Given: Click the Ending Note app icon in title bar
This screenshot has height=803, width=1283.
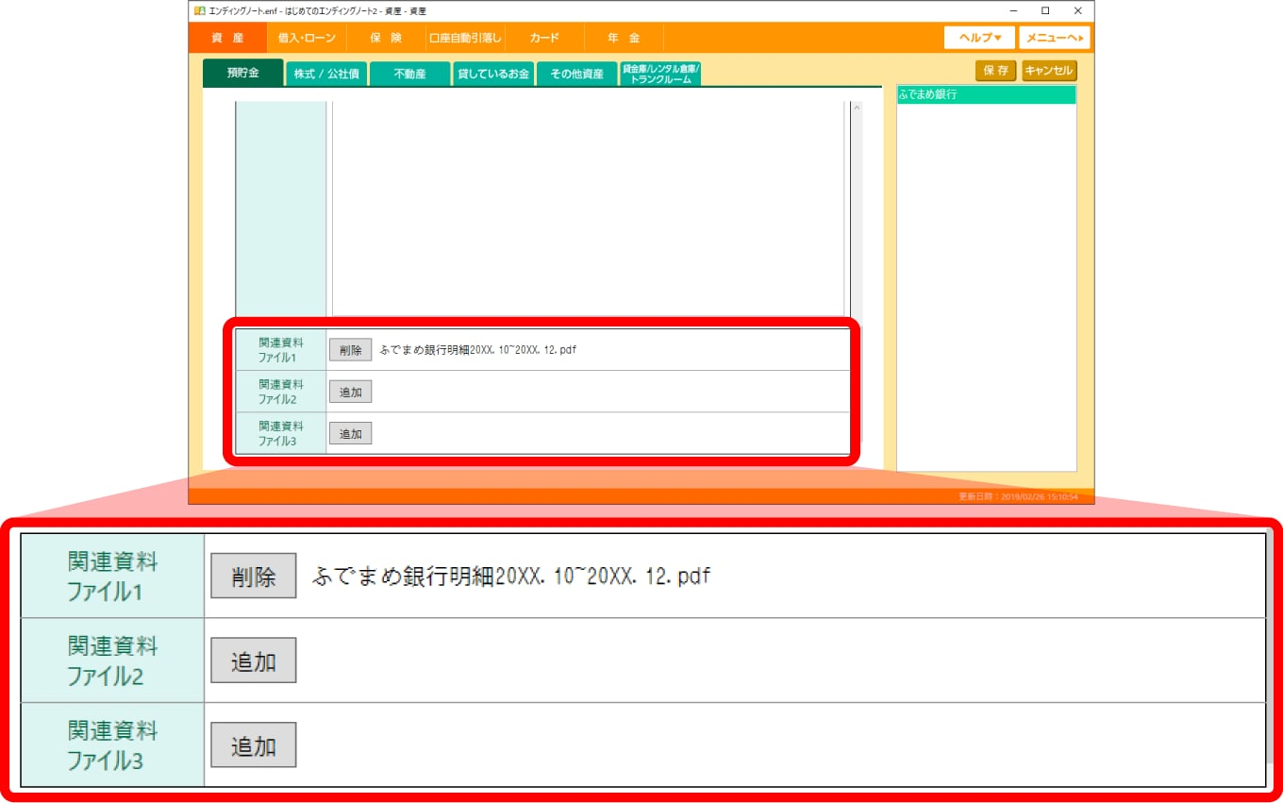Looking at the screenshot, I should click(199, 10).
